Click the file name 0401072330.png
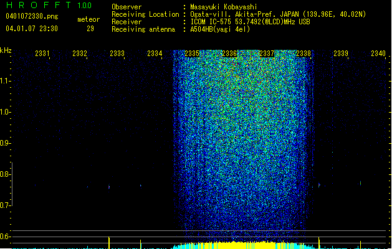 pyautogui.click(x=32, y=16)
